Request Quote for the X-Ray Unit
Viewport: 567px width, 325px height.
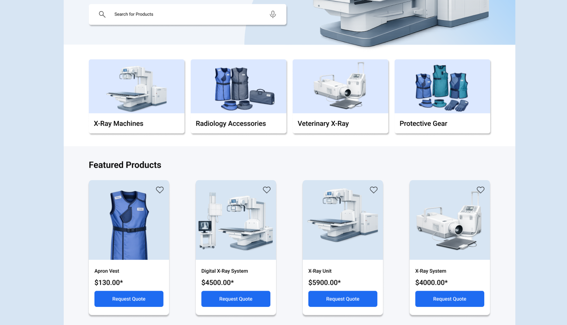coord(343,299)
